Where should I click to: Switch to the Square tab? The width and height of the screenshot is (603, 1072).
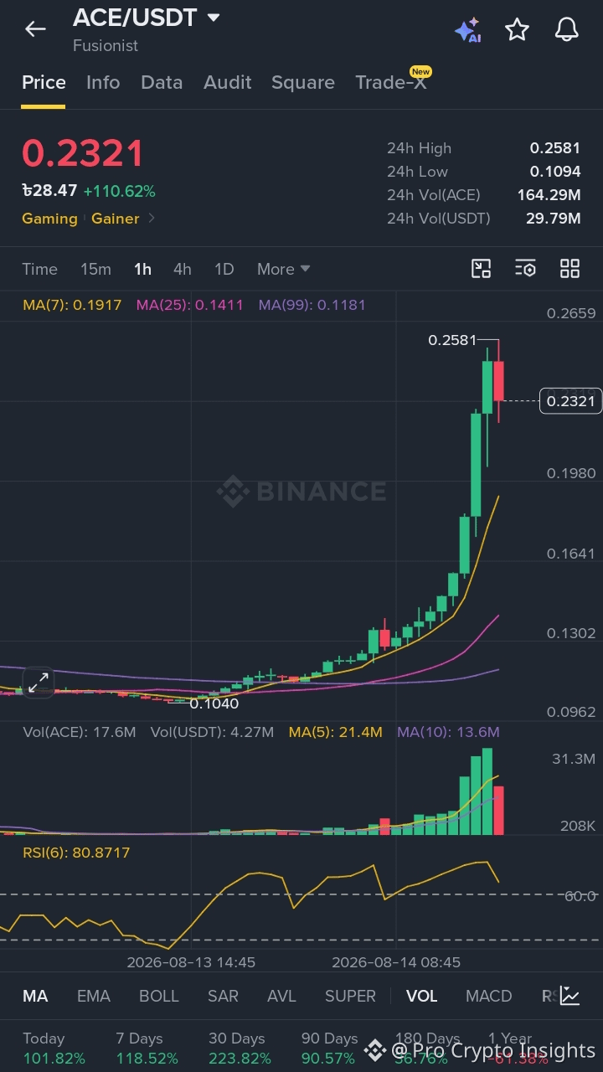(x=303, y=82)
